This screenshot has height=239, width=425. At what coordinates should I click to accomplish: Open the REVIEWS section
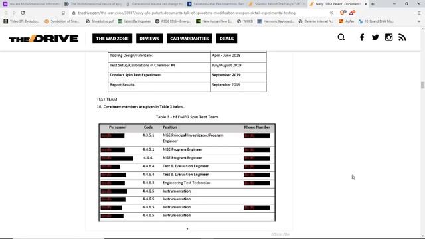pyautogui.click(x=149, y=39)
